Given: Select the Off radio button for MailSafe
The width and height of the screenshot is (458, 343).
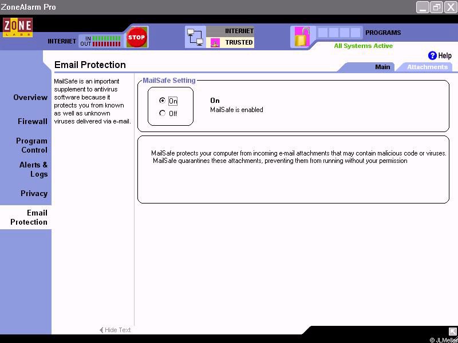Looking at the screenshot, I should coord(162,113).
